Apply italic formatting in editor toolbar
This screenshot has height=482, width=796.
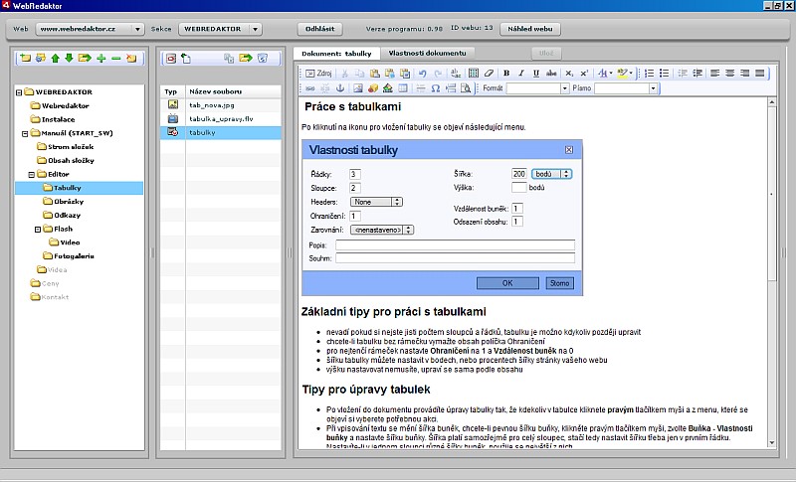[x=520, y=73]
